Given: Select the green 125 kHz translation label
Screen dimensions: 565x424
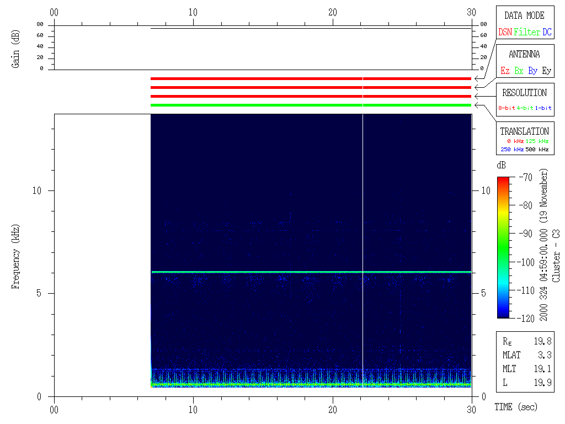Looking at the screenshot, I should point(537,141).
